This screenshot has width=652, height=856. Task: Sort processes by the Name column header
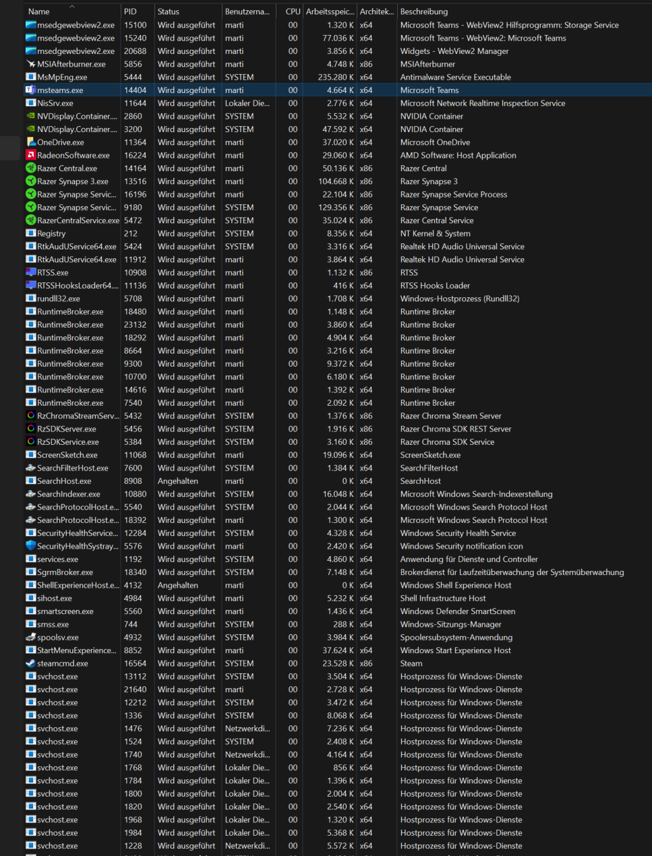72,11
